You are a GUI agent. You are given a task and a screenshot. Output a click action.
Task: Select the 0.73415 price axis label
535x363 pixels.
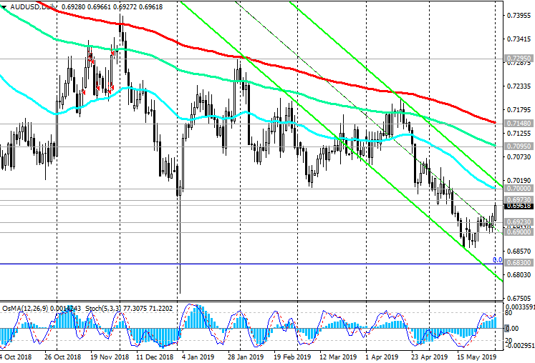click(x=519, y=39)
